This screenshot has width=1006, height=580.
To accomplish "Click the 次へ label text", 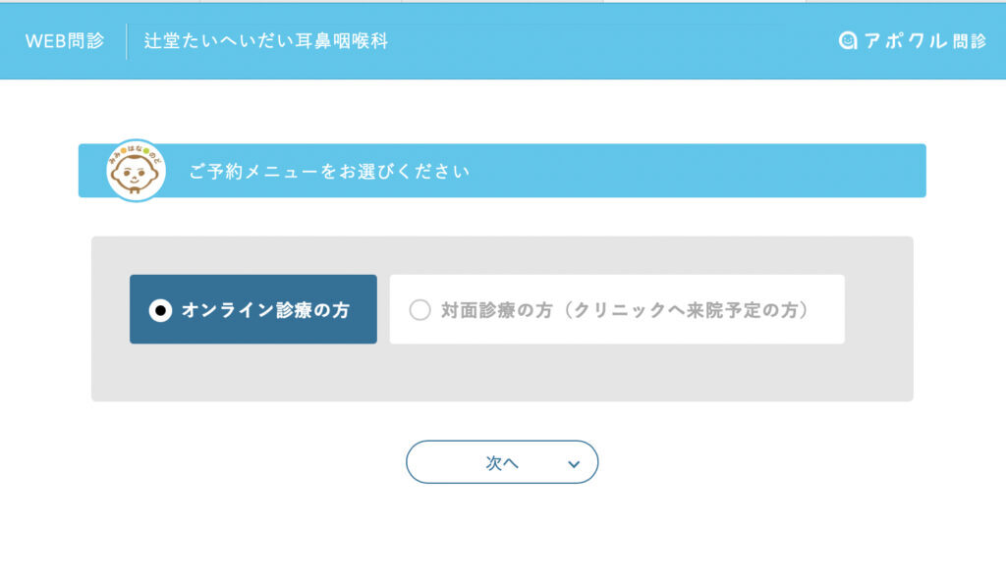I will pyautogui.click(x=502, y=462).
